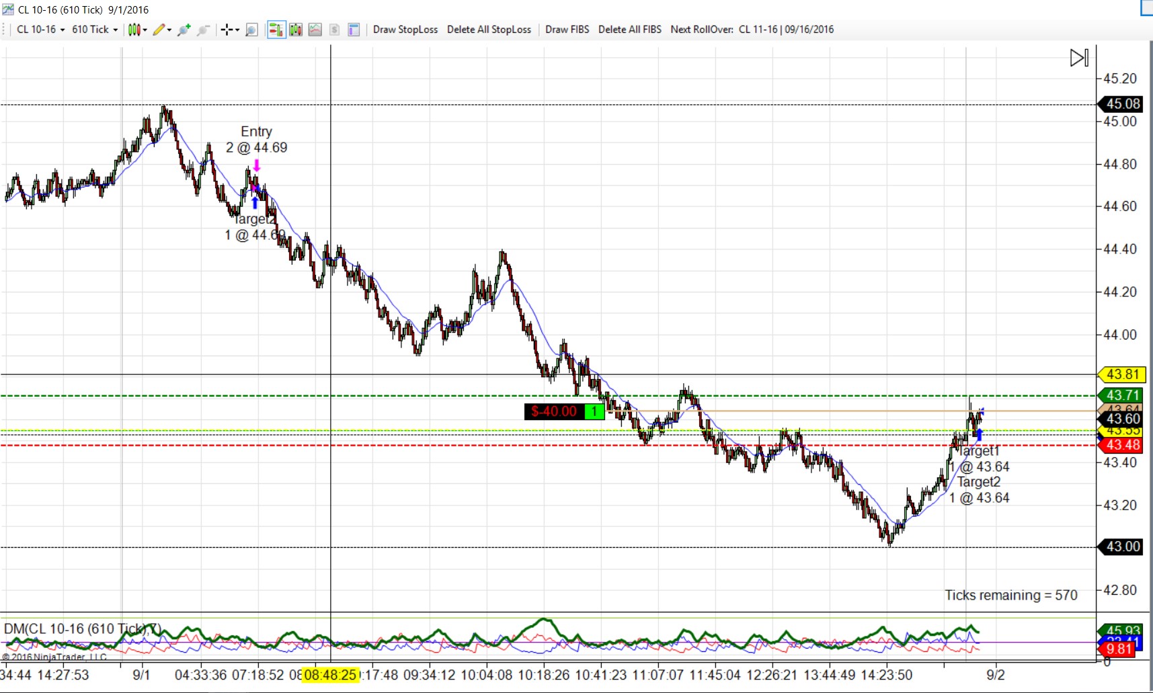Open the chart style candlestick icon
The width and height of the screenshot is (1153, 693).
pyautogui.click(x=134, y=30)
